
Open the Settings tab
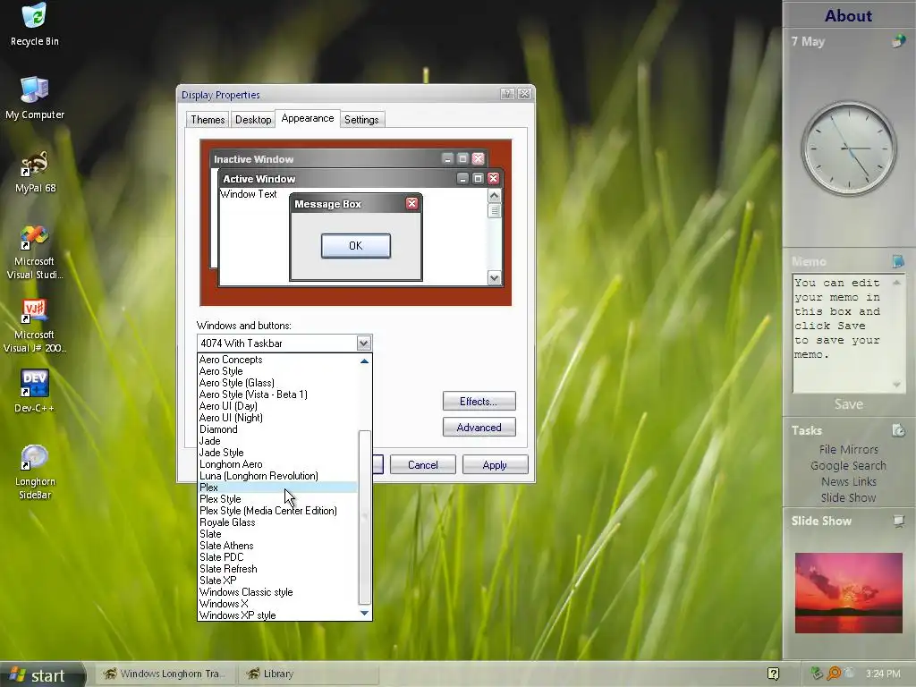pyautogui.click(x=361, y=119)
